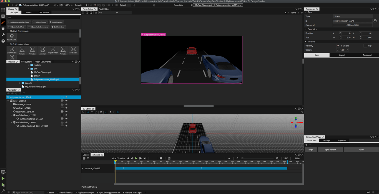The height and width of the screenshot is (194, 379).
Task: Open the Assets tab in Library
Action: point(29,12)
